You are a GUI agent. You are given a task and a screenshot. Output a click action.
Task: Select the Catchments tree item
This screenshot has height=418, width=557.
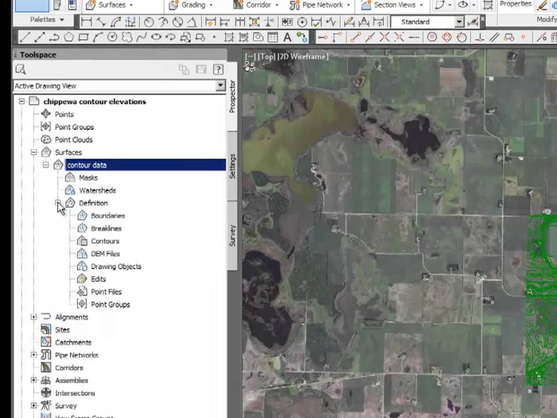point(73,343)
